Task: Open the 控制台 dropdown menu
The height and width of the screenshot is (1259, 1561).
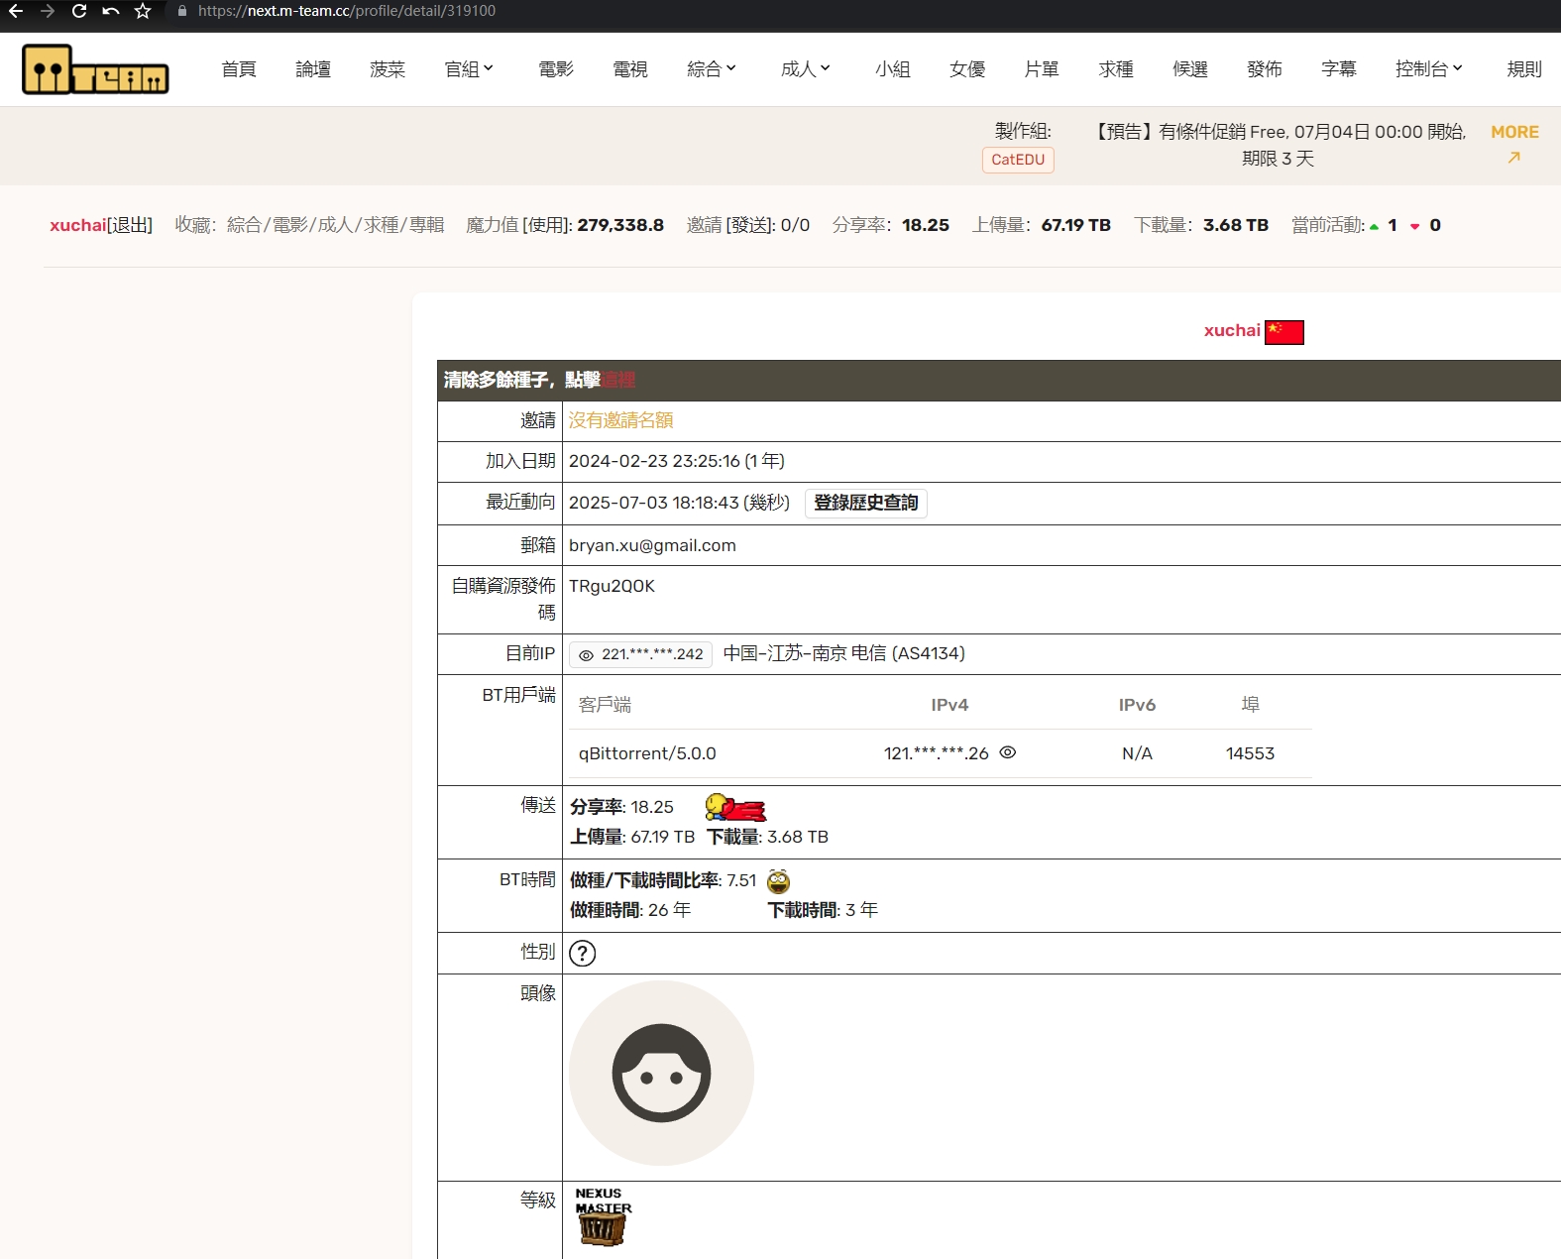Action: (x=1428, y=69)
